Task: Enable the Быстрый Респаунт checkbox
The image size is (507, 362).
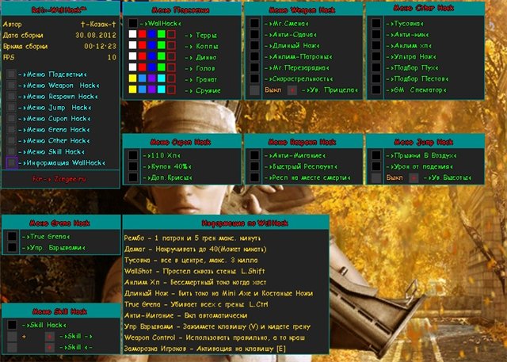Action: pos(254,166)
